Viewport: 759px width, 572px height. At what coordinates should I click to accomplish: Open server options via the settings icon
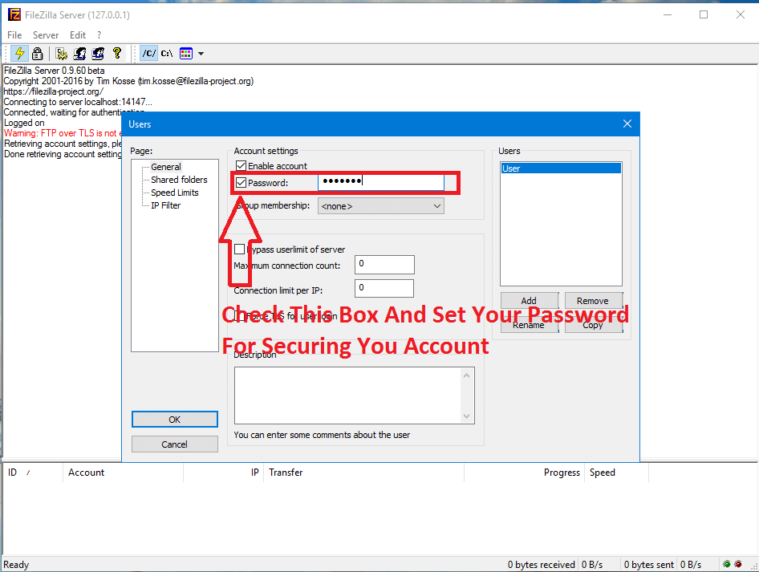62,53
